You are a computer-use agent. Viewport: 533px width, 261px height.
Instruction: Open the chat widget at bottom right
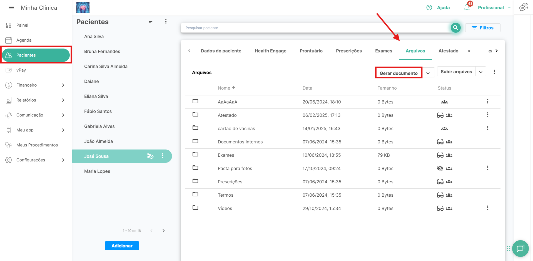pos(520,248)
